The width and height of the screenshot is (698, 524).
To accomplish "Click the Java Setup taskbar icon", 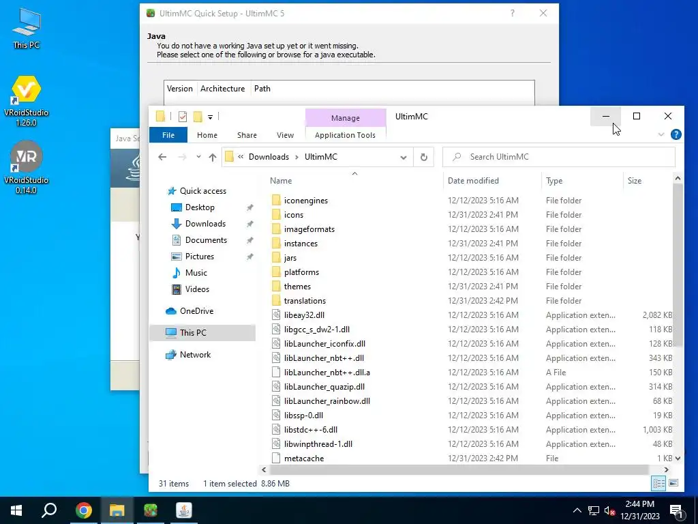I will click(184, 510).
